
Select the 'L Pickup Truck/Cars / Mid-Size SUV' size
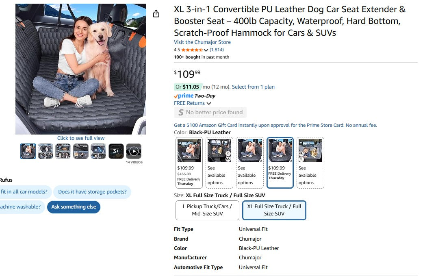click(207, 210)
